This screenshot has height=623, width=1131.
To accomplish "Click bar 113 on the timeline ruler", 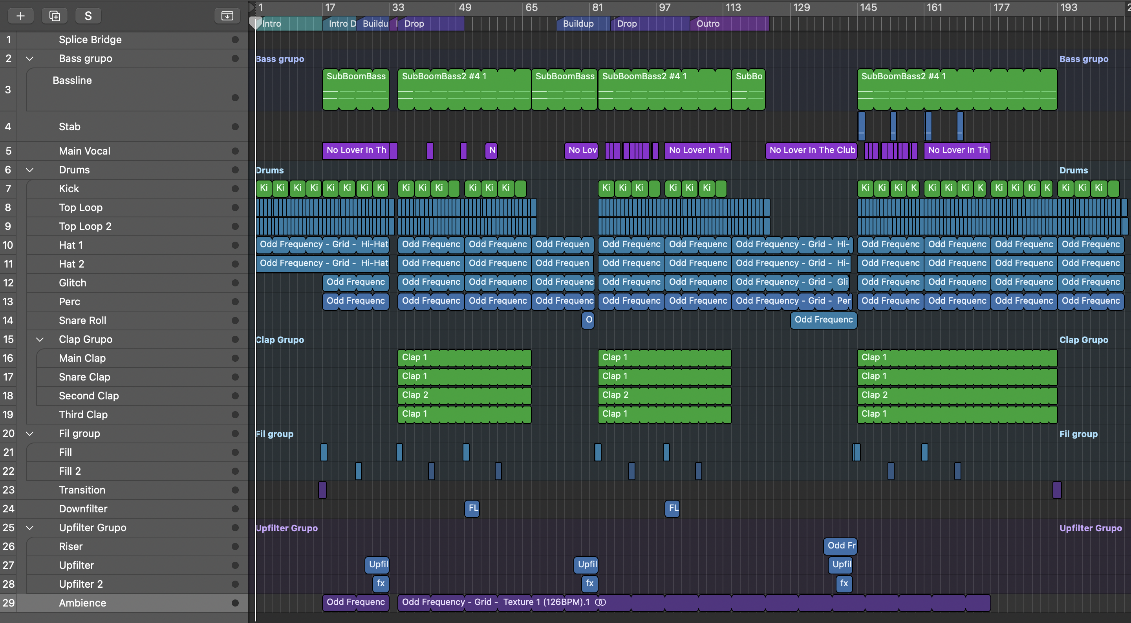I will point(732,7).
